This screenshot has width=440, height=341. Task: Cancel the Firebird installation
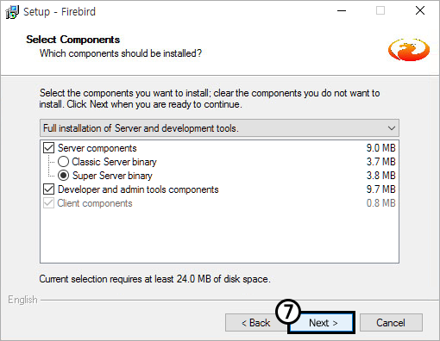[x=391, y=323]
